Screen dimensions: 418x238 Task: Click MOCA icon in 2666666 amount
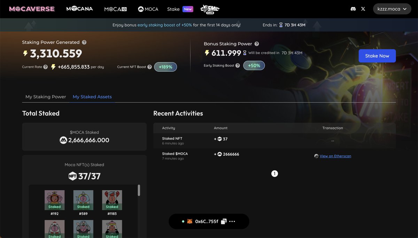tap(219, 154)
